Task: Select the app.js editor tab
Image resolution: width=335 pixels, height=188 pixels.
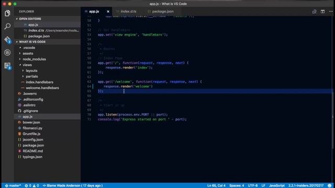Action: click(x=94, y=11)
